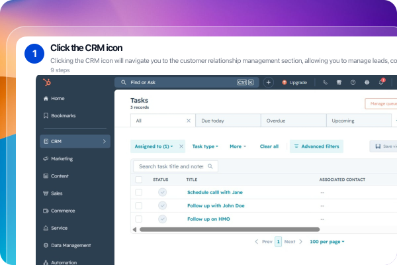The width and height of the screenshot is (397, 265).
Task: Check the box for Schedule calll with Jane
Action: click(138, 192)
